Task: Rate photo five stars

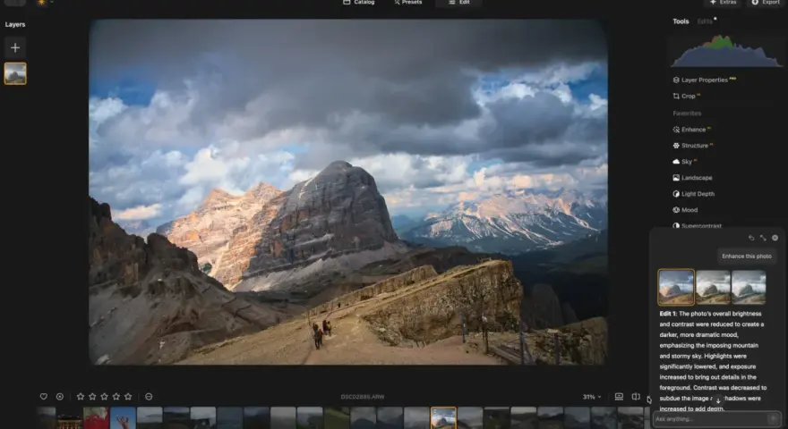Action: pos(128,397)
